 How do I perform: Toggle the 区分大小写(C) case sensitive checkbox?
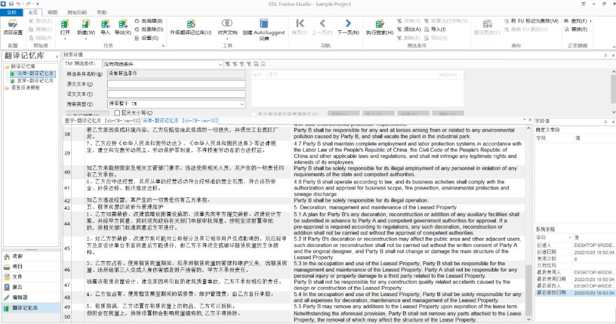tap(117, 113)
